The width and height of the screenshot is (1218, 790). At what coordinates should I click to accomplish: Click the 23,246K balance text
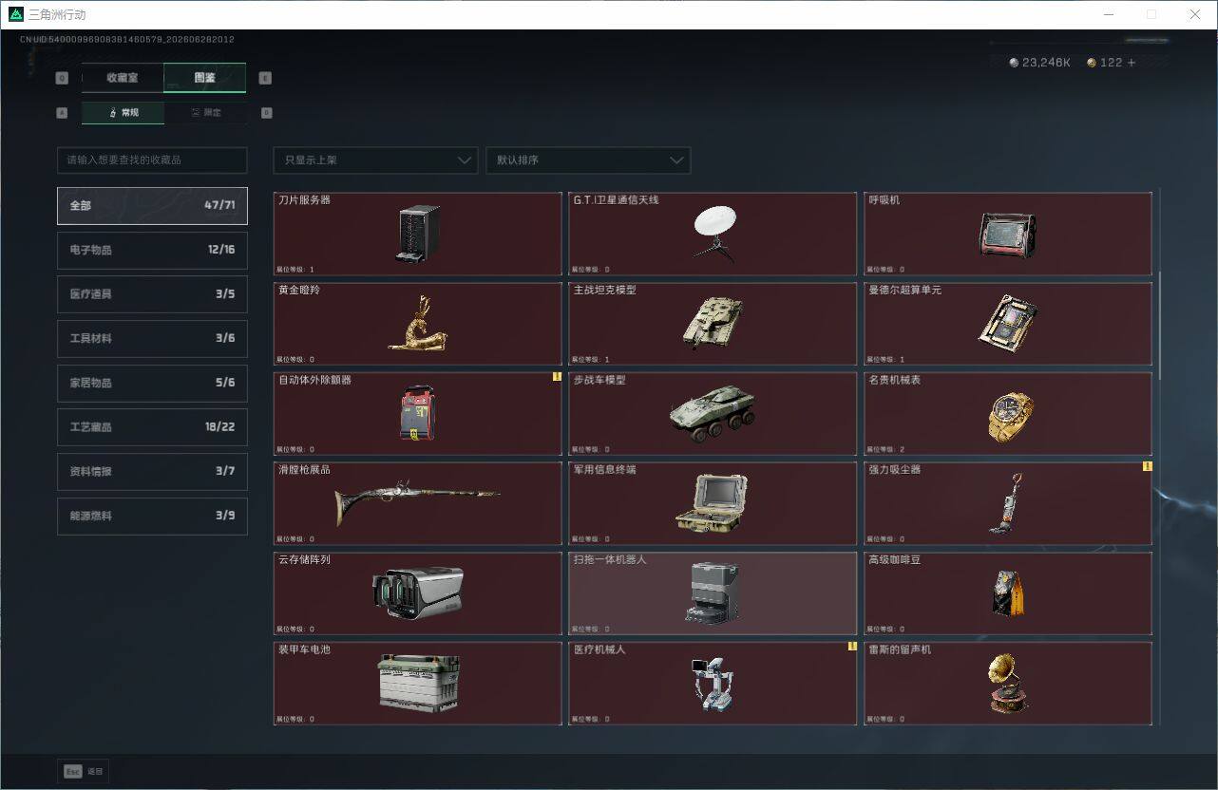[x=1046, y=63]
